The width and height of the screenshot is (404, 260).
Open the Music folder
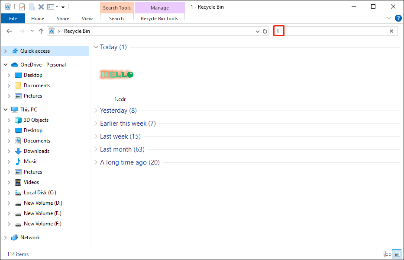pos(31,162)
